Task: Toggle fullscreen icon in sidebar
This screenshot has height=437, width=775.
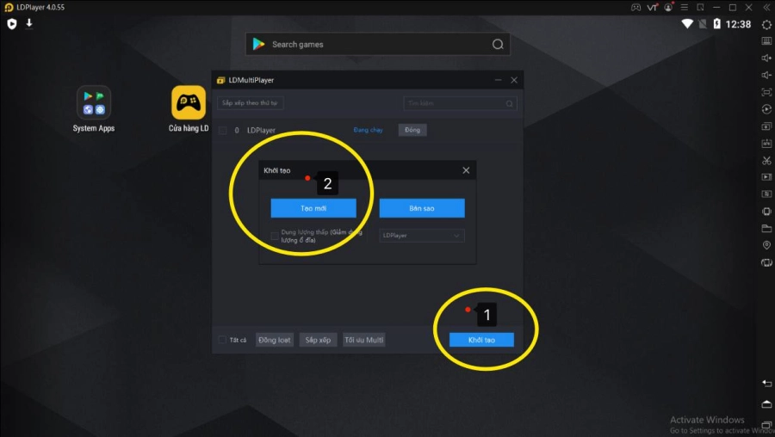Action: [x=766, y=92]
